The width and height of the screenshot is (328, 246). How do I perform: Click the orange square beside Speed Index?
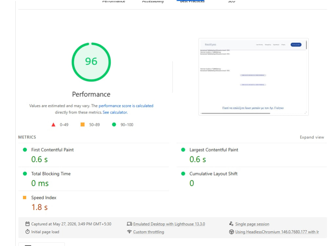click(x=25, y=197)
